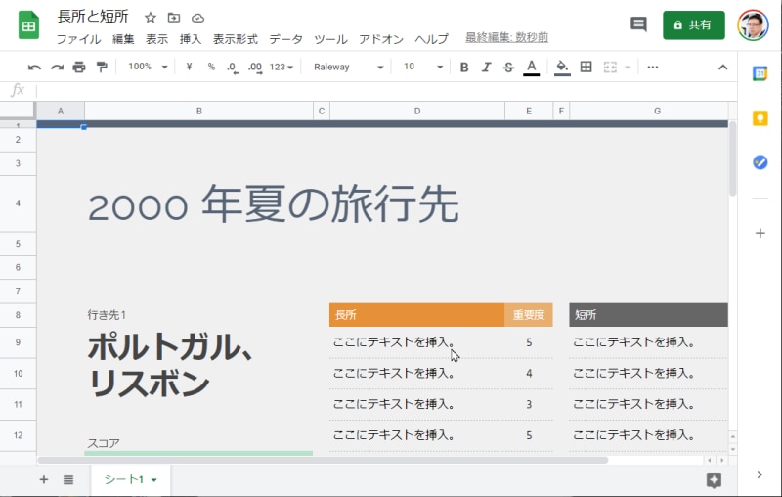
Task: Hide the side panel with the chevron
Action: click(760, 474)
